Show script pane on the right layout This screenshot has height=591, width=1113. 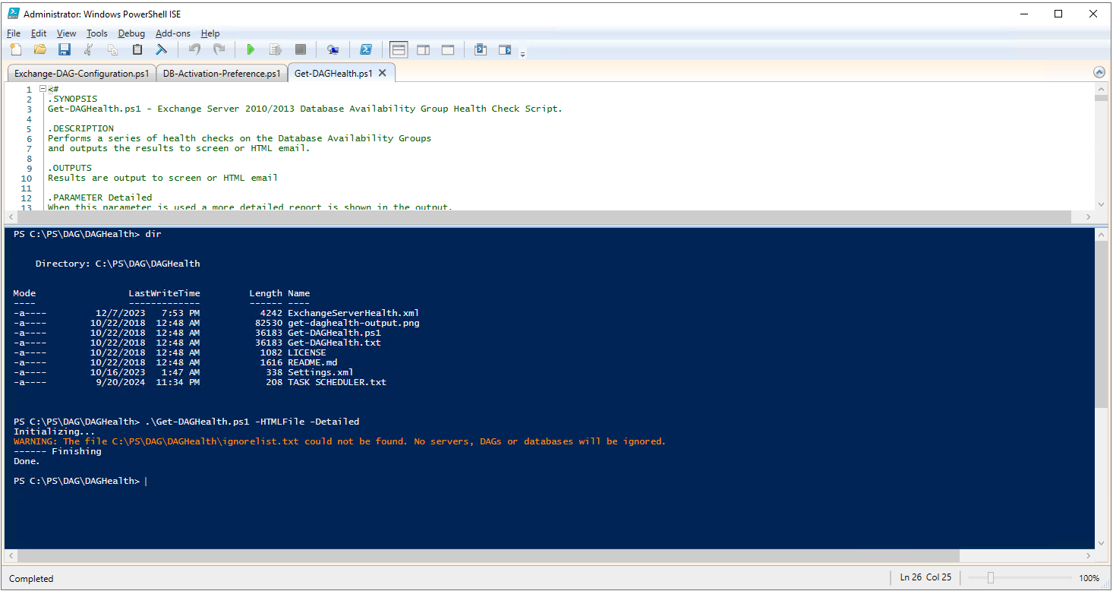click(x=424, y=49)
